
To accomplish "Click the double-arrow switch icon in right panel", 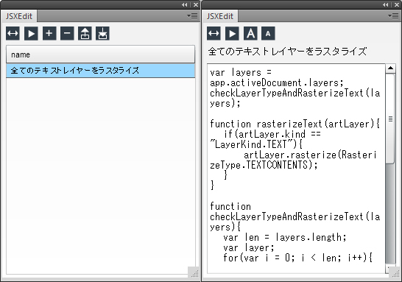I will [214, 33].
